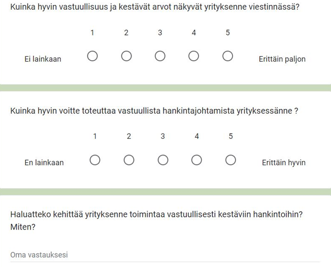
Task: Click the 'Erittäin paljon' scale label
Action: coord(282,59)
